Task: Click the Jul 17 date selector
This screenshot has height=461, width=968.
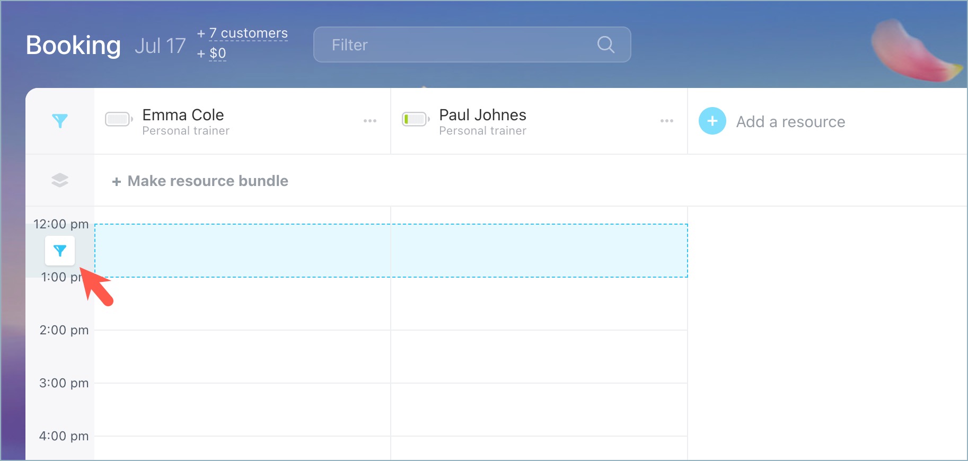Action: pyautogui.click(x=160, y=46)
